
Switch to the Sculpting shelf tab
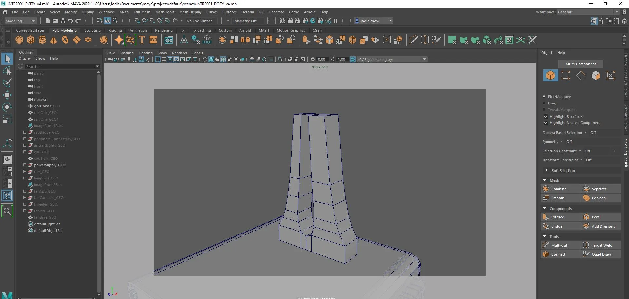tap(92, 30)
